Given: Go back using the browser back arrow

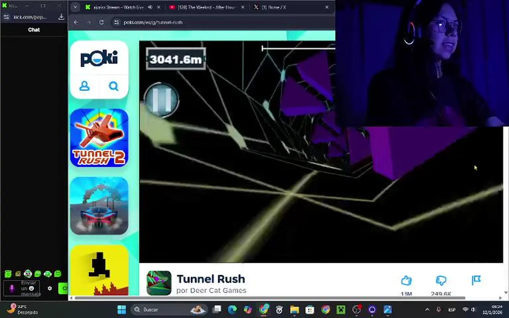Looking at the screenshot, I should click(76, 23).
